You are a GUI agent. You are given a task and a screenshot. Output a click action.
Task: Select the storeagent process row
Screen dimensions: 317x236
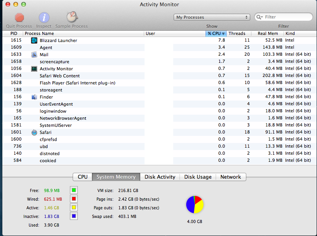coord(159,90)
